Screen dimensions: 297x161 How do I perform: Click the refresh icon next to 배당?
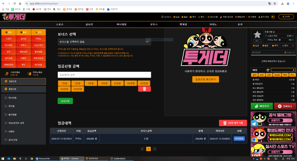tap(268, 70)
